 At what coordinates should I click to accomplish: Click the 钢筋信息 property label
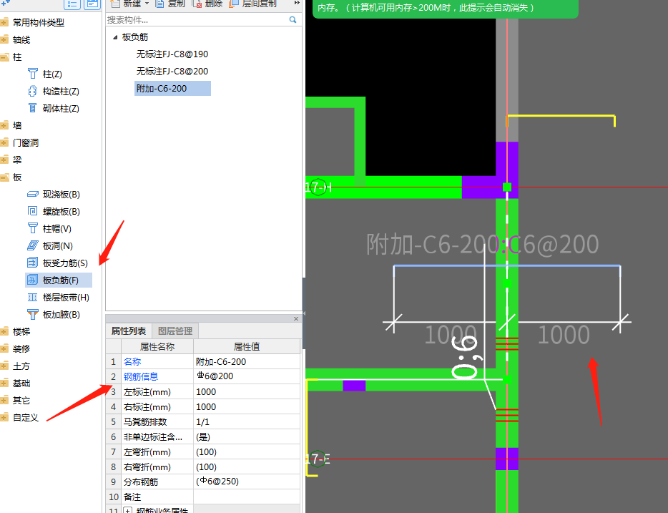[x=141, y=376]
